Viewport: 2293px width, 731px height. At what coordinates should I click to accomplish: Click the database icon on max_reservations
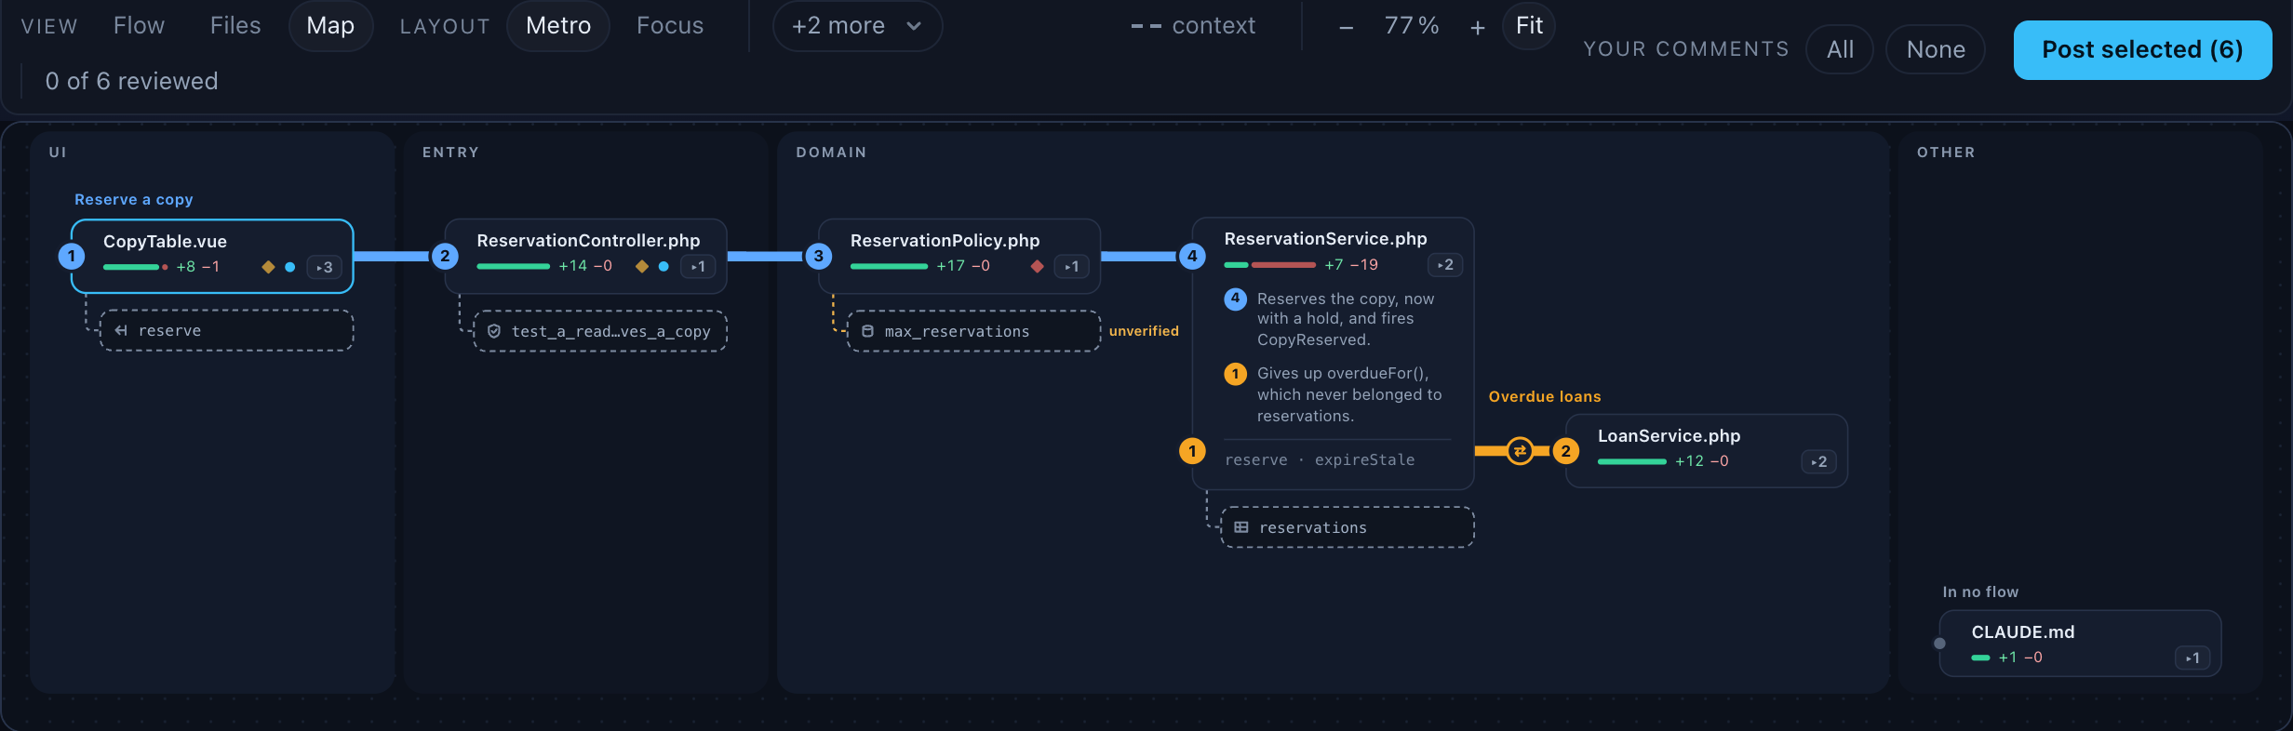tap(867, 331)
